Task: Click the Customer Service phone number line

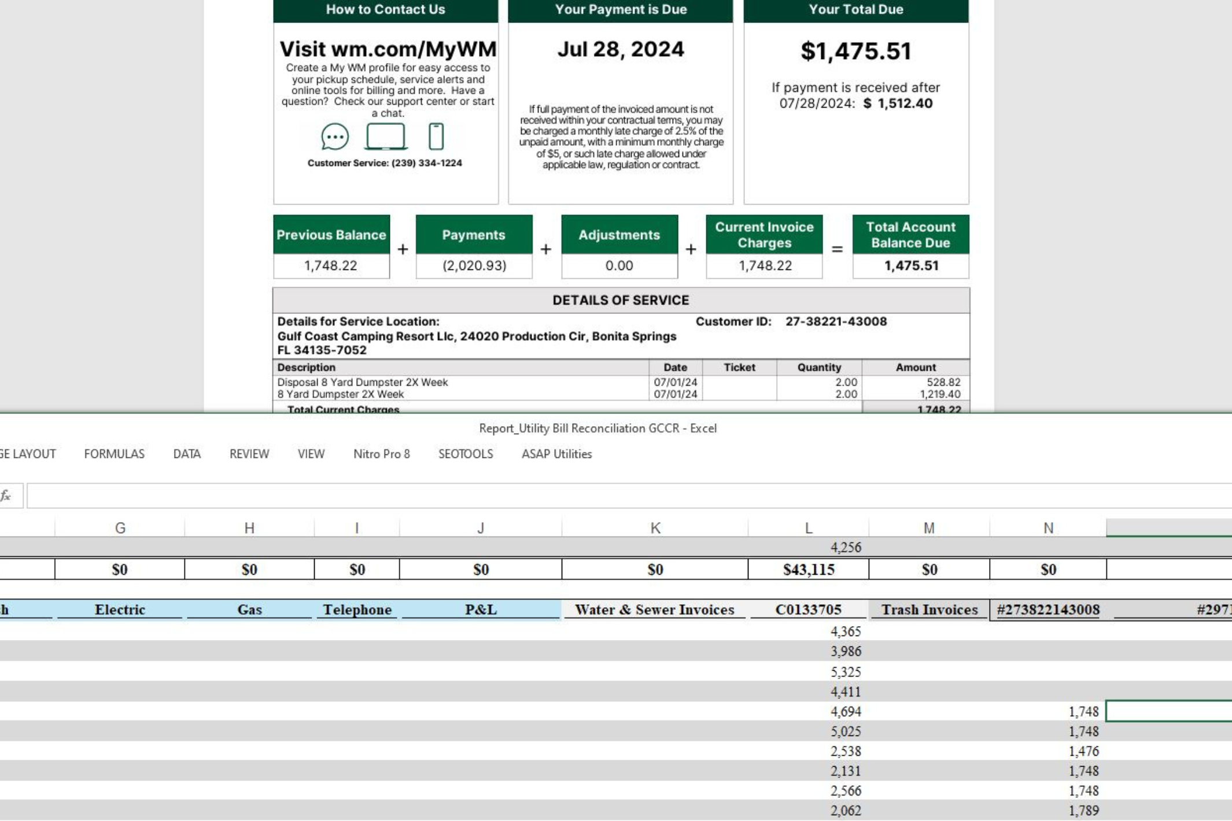Action: (x=385, y=163)
